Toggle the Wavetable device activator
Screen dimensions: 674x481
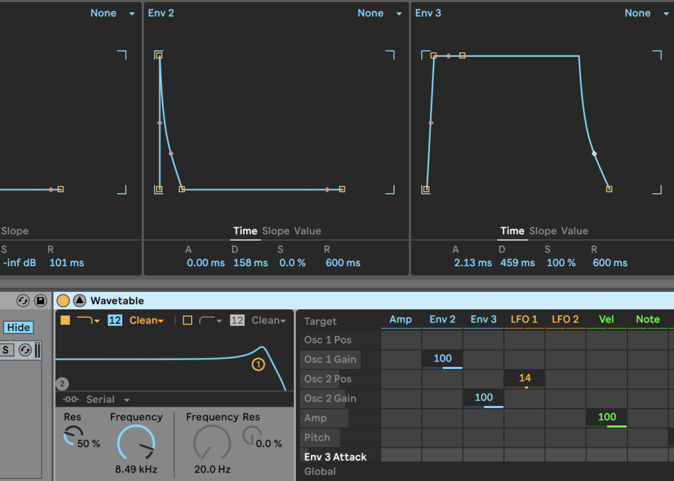pos(63,300)
